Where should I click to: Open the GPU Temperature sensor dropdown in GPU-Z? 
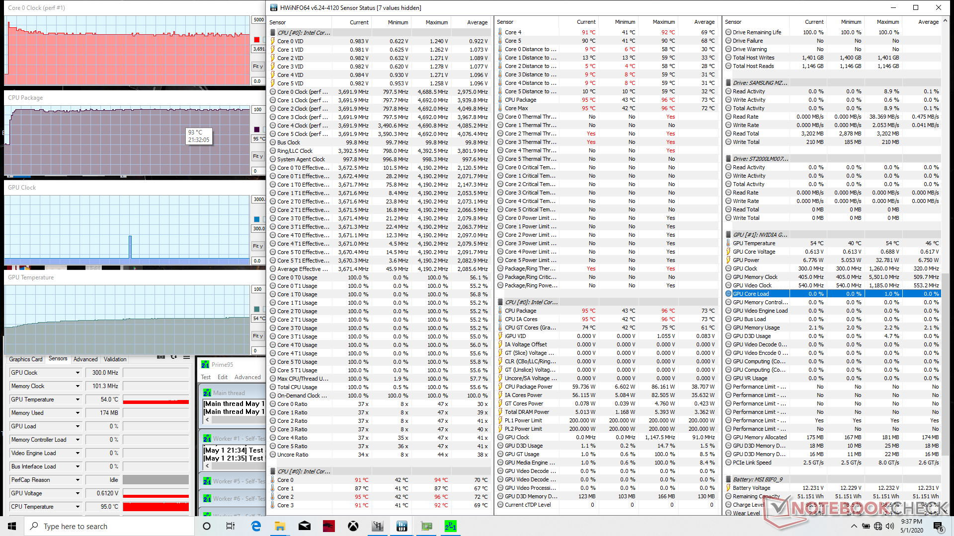(x=78, y=400)
